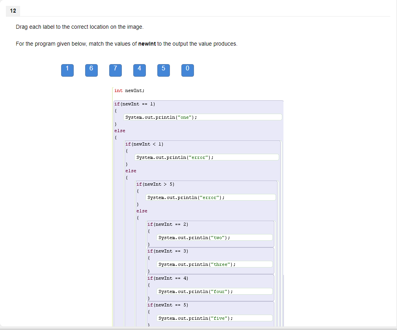Click the if(newInt < 1) nested block
Screen dimensions: 397x330
tap(146, 144)
